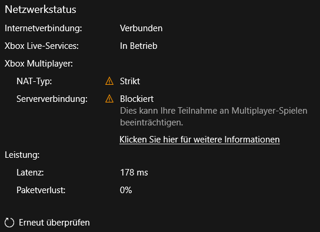Click the Verbunden status text
This screenshot has width=320, height=232.
(141, 28)
